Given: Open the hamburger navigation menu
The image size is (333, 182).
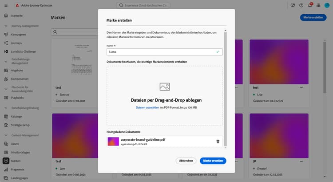Looking at the screenshot, I should click(6, 5).
